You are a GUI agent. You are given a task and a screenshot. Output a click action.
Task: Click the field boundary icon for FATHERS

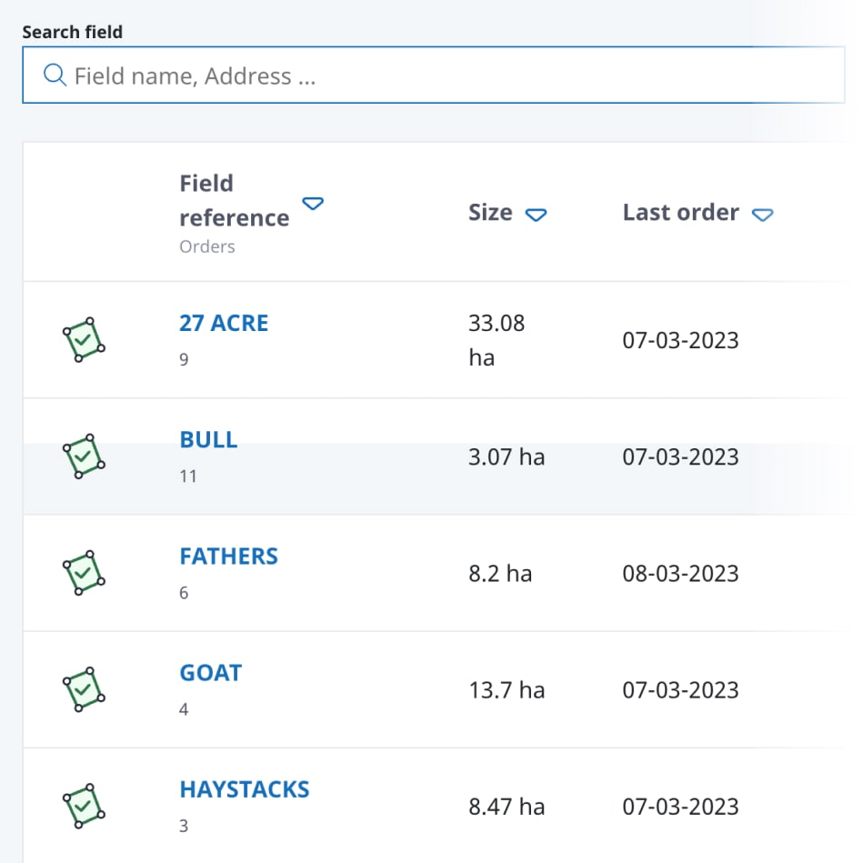(84, 573)
